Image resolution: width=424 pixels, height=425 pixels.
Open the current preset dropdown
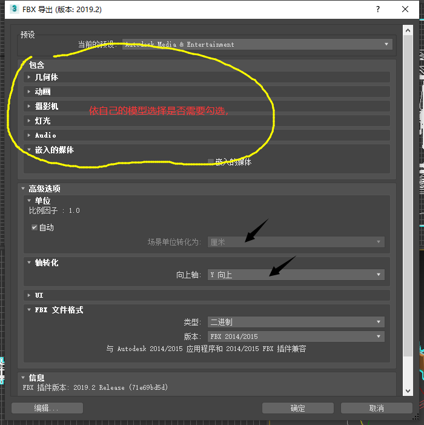(257, 44)
